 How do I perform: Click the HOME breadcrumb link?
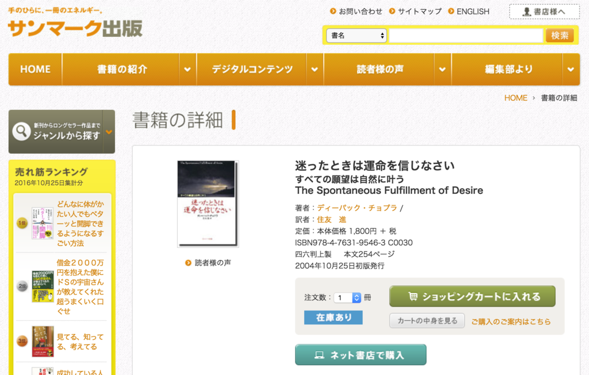click(x=515, y=98)
